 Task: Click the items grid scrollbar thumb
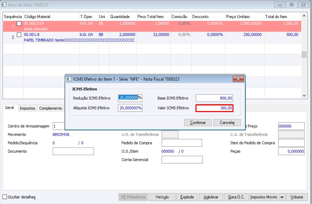pyautogui.click(x=304, y=55)
